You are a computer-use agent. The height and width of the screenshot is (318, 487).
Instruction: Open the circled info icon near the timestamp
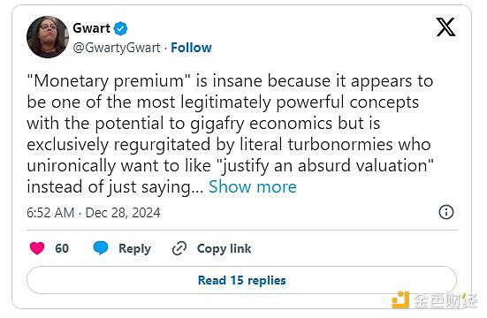[x=446, y=212]
